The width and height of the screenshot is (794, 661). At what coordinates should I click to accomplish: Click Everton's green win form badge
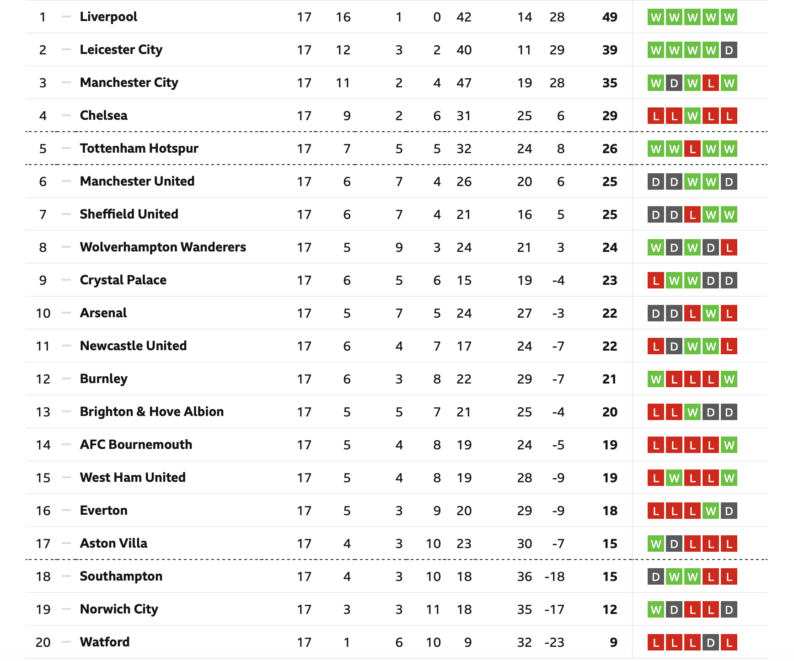click(711, 511)
